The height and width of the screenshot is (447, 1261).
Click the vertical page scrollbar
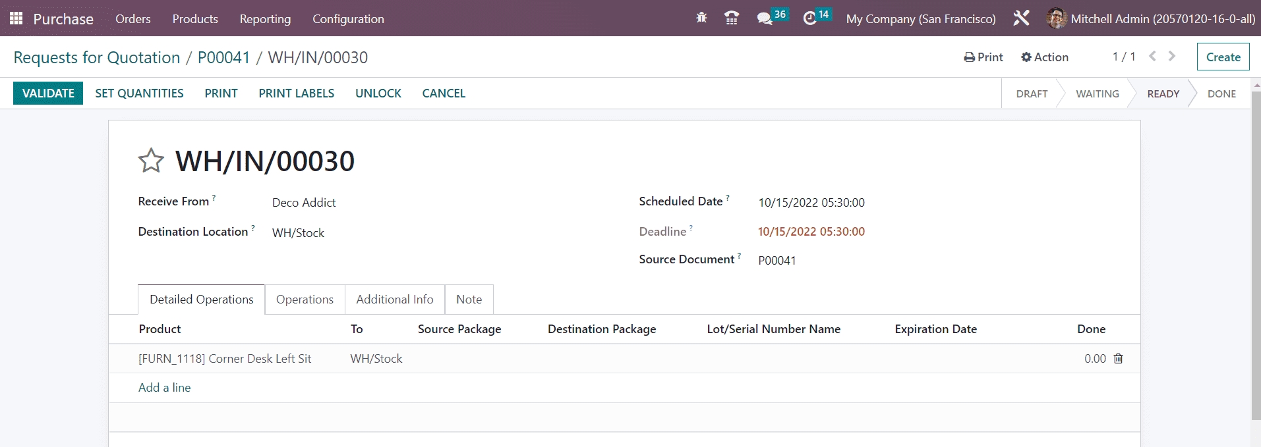click(1255, 263)
